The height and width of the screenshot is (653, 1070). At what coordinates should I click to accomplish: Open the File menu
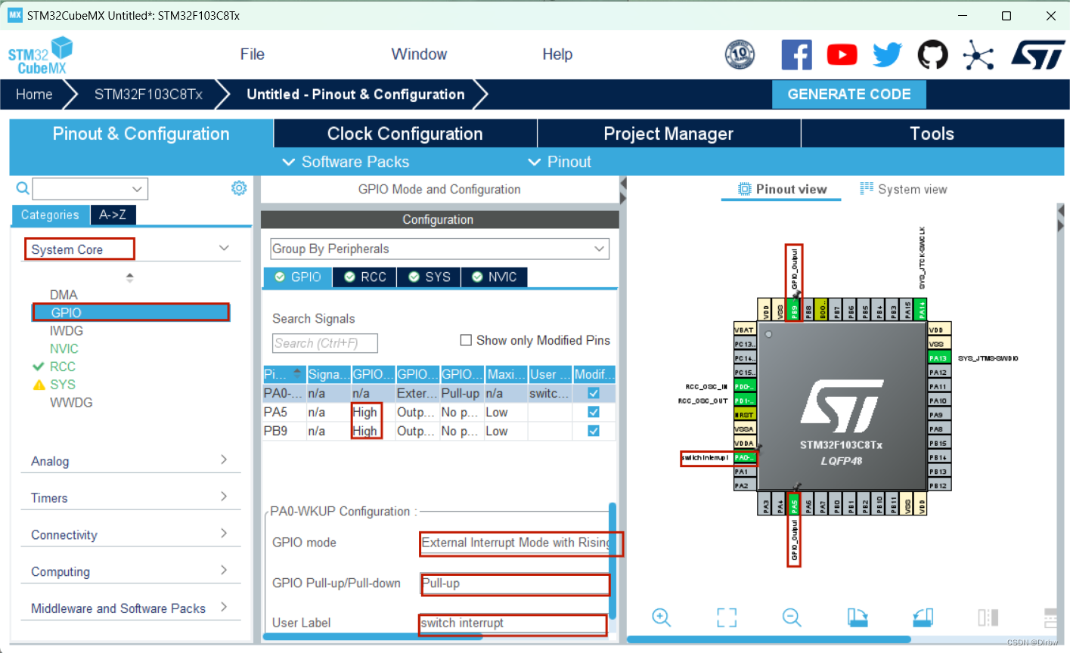coord(253,54)
